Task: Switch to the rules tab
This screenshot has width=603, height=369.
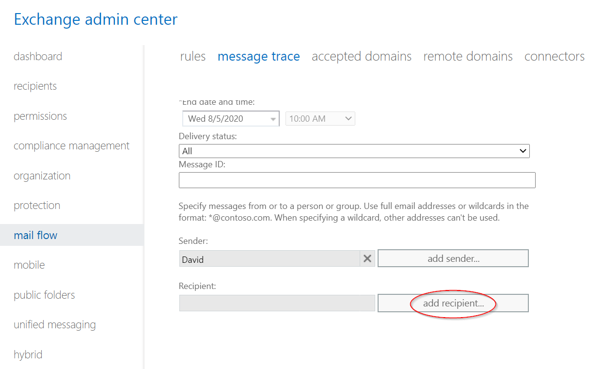Action: (192, 57)
